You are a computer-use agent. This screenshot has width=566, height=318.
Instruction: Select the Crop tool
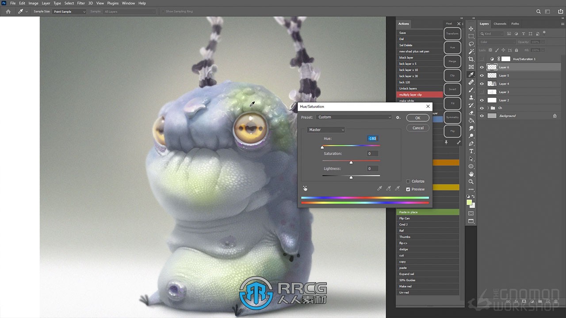[471, 59]
